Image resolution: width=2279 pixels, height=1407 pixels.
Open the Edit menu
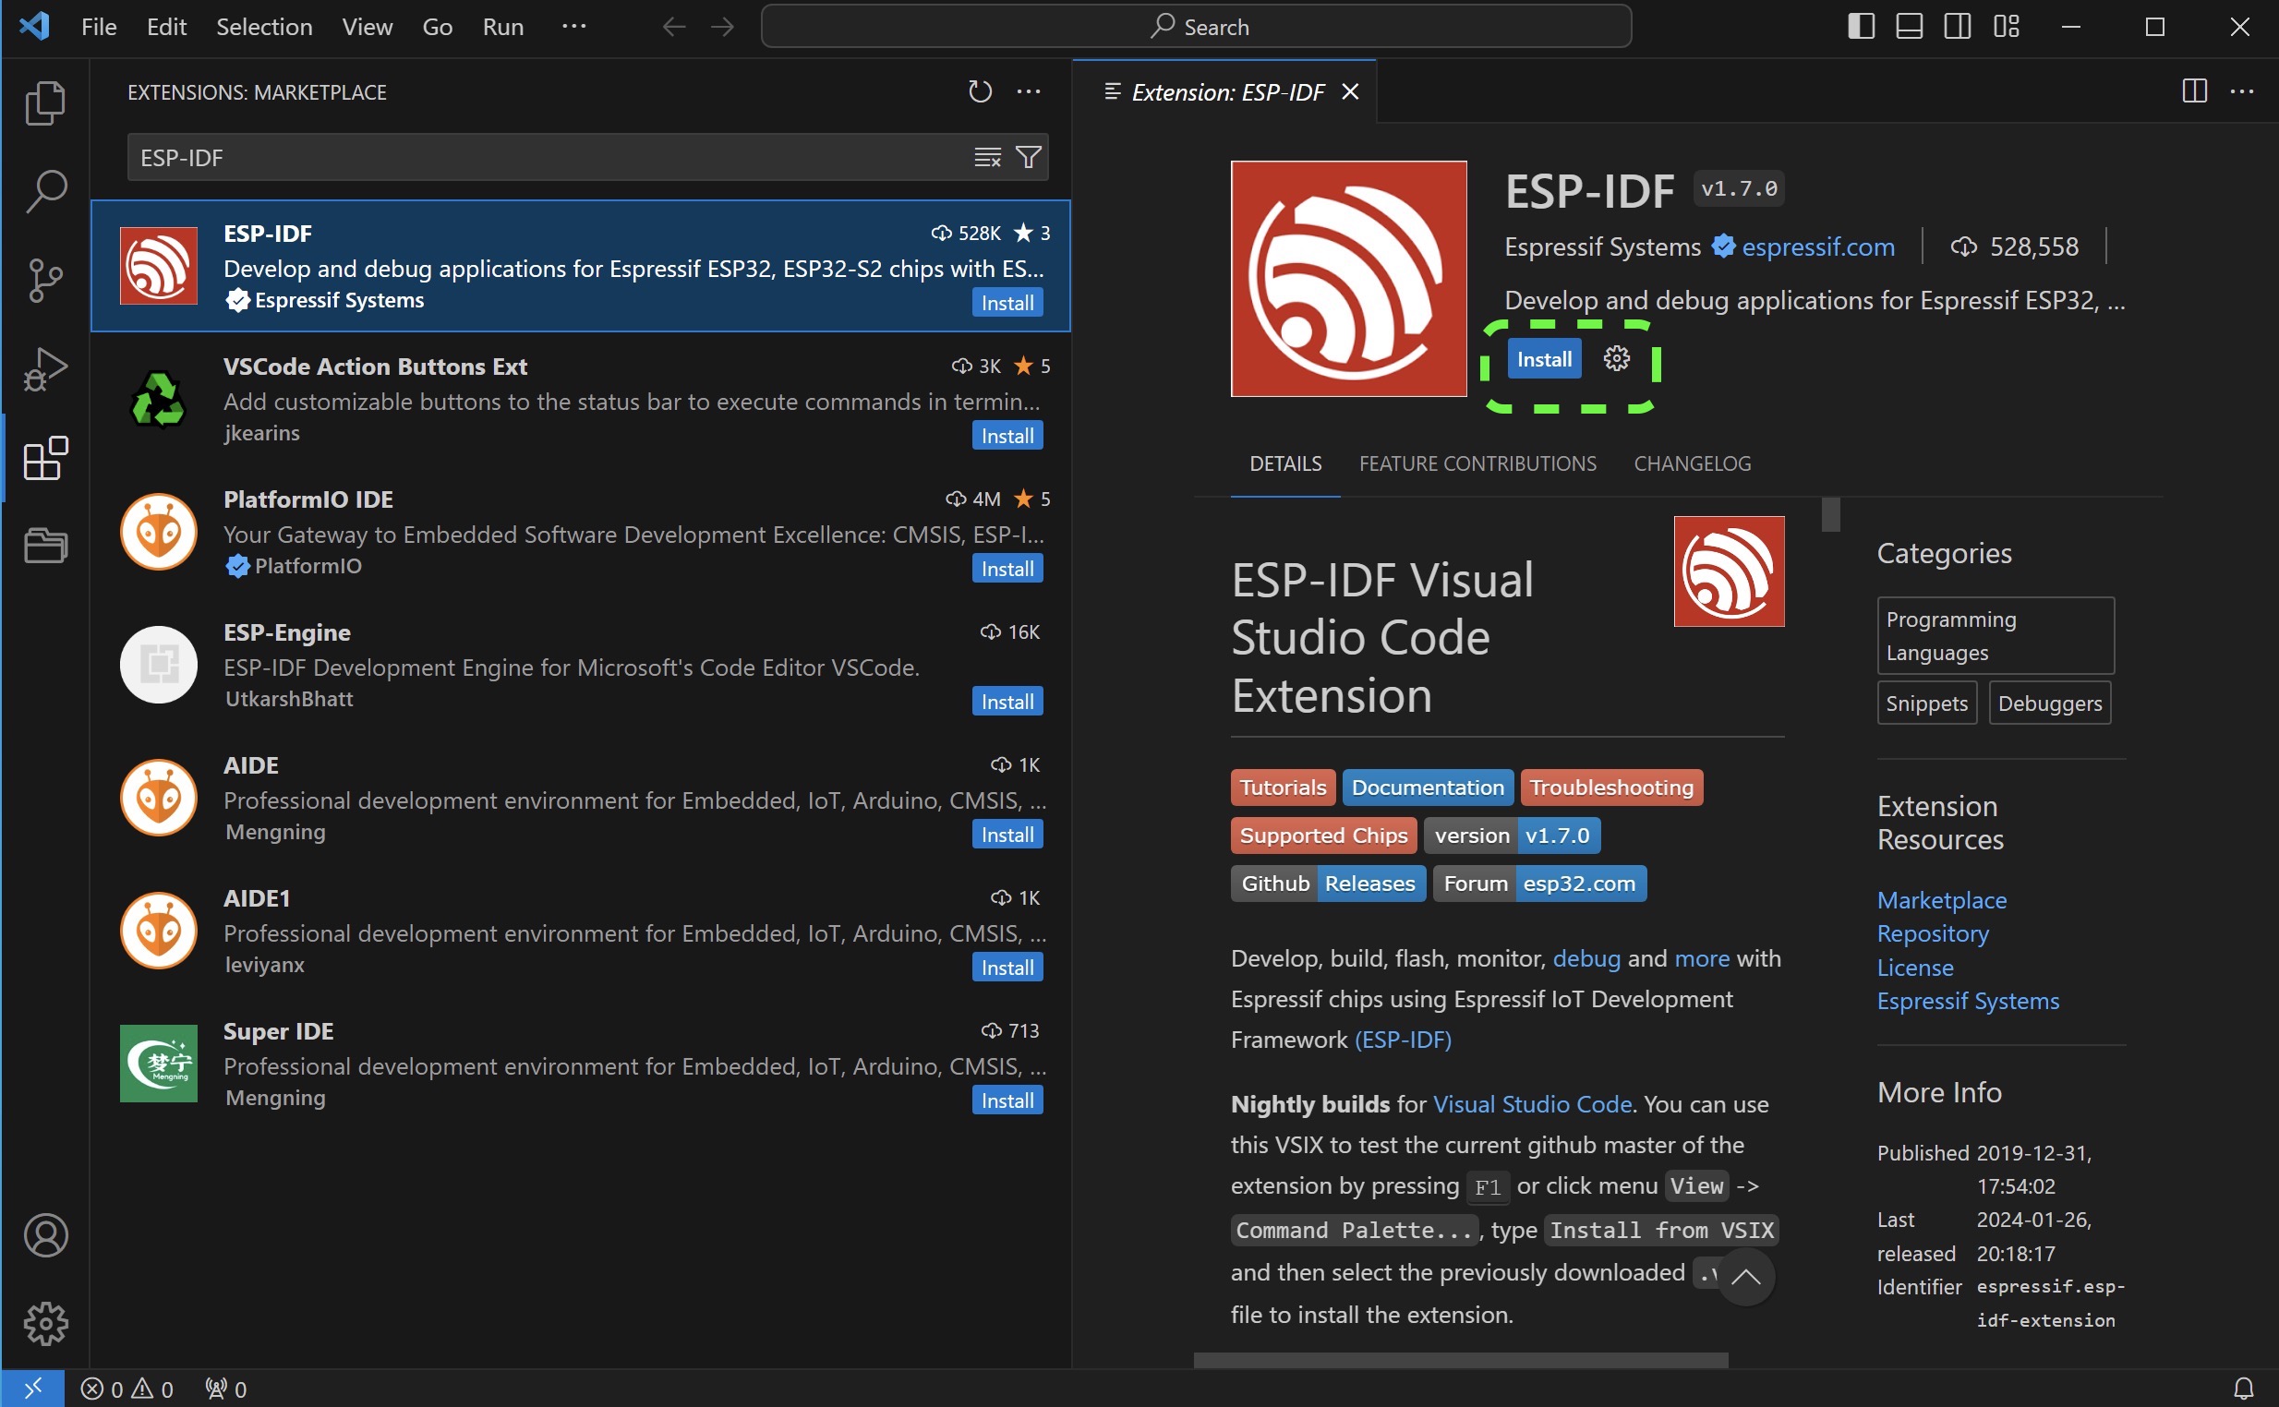(166, 27)
